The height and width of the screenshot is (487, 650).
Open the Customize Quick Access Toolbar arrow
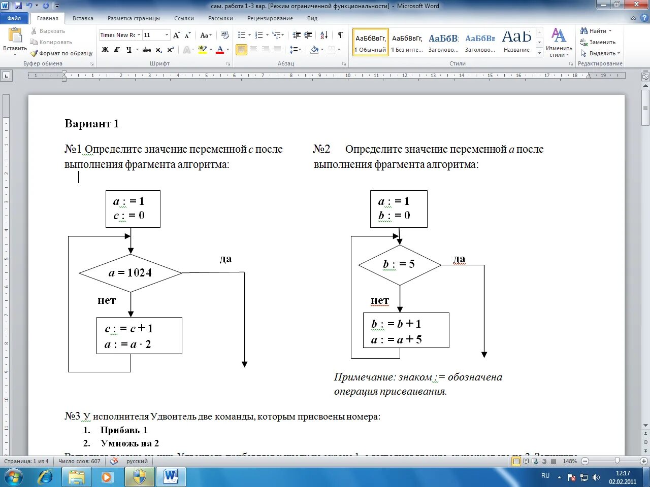click(56, 6)
